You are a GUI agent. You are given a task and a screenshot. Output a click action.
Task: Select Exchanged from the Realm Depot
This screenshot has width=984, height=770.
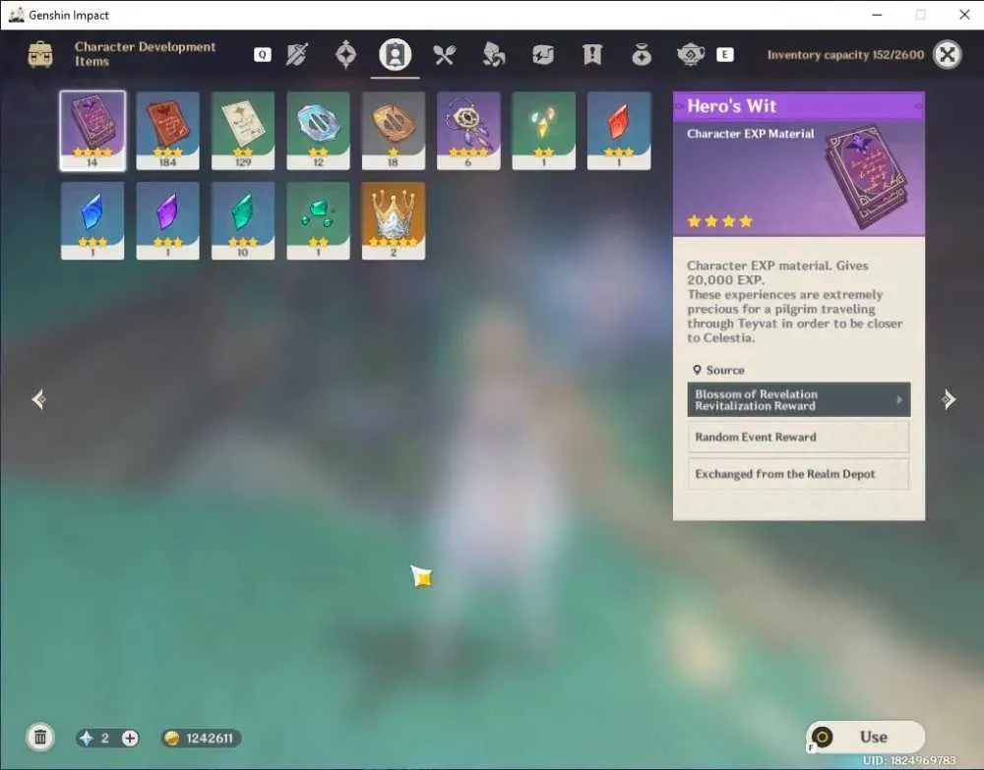pos(798,474)
